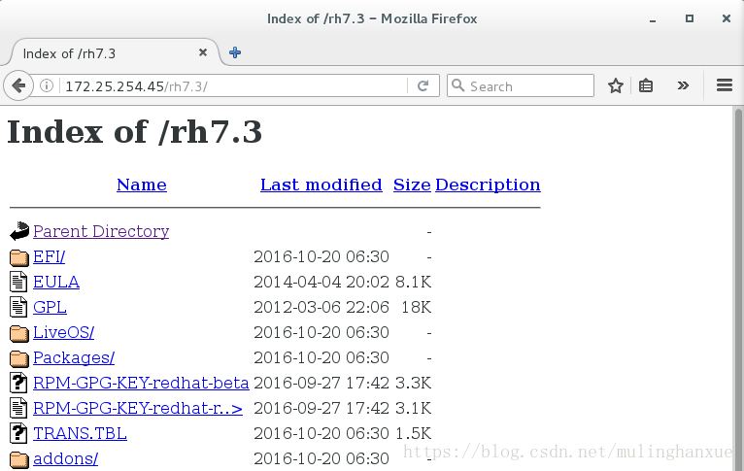
Task: Open the Packages/ directory link
Action: point(74,357)
